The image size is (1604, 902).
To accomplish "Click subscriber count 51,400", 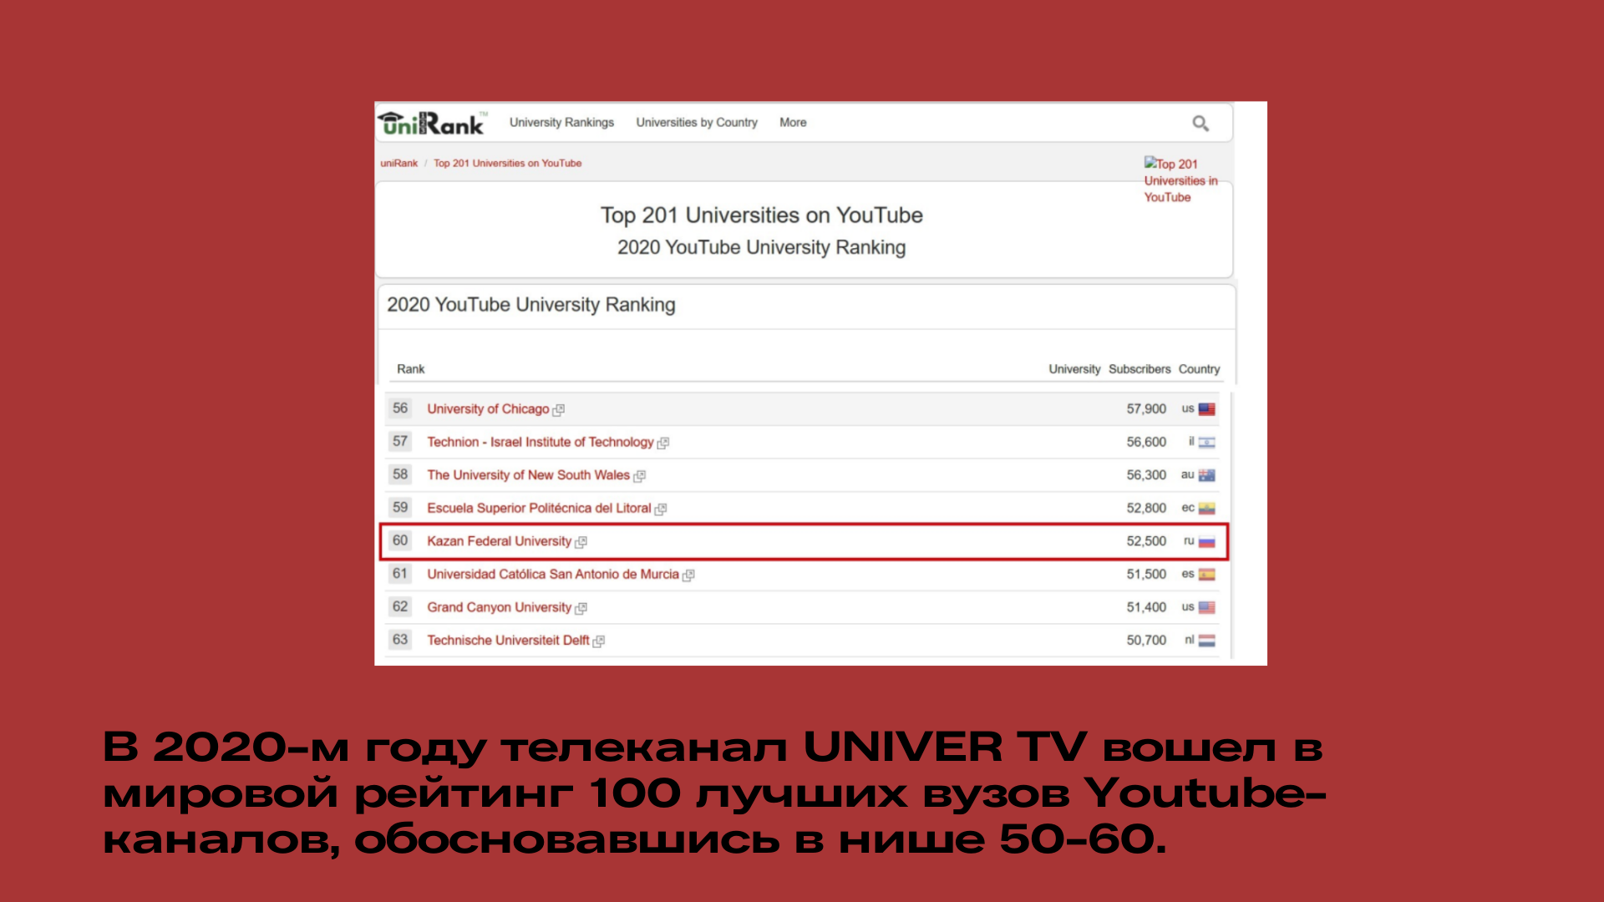I will pyautogui.click(x=1146, y=607).
